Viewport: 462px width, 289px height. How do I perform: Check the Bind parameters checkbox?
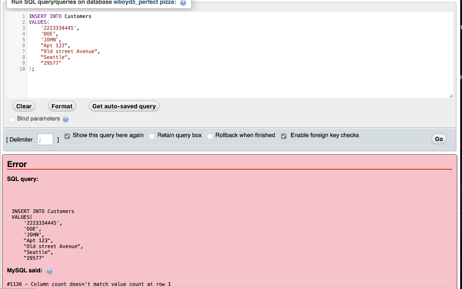[x=11, y=119]
